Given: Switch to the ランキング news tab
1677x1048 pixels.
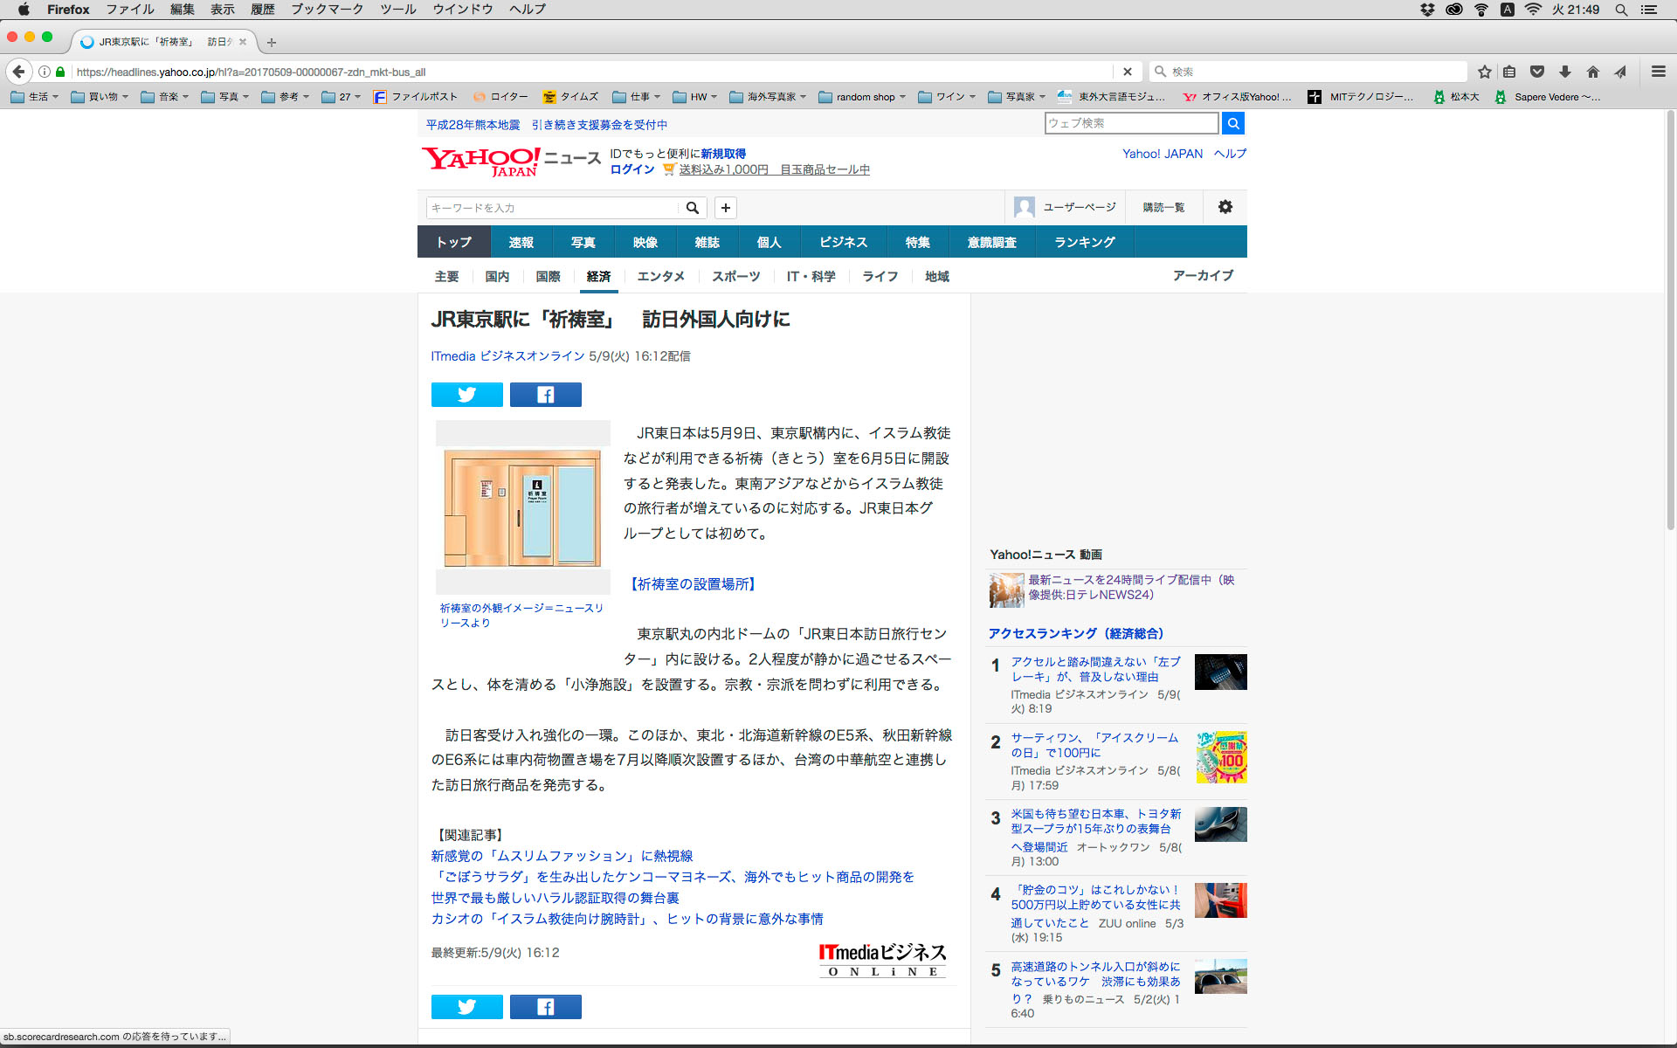Looking at the screenshot, I should 1084,242.
